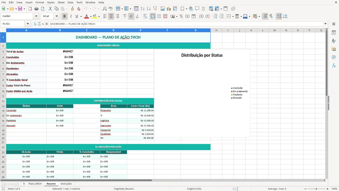Apply the yellow background color swatch
This screenshot has width=339, height=191.
(95, 16)
